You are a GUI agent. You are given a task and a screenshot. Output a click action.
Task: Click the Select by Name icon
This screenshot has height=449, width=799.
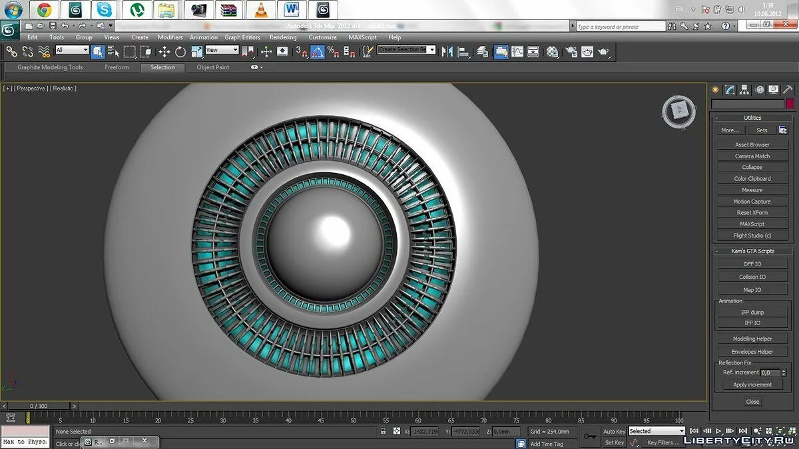pyautogui.click(x=113, y=51)
